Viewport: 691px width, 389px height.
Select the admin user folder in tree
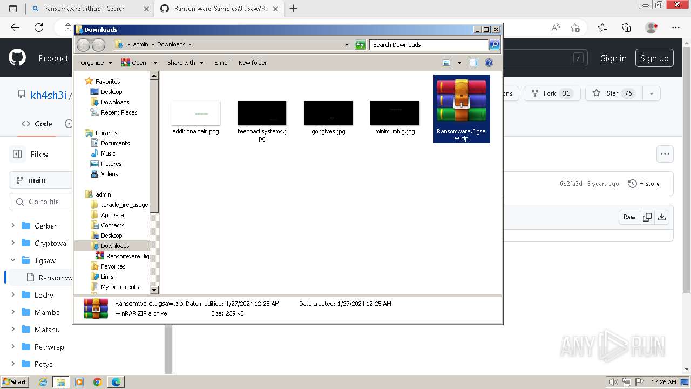(103, 194)
